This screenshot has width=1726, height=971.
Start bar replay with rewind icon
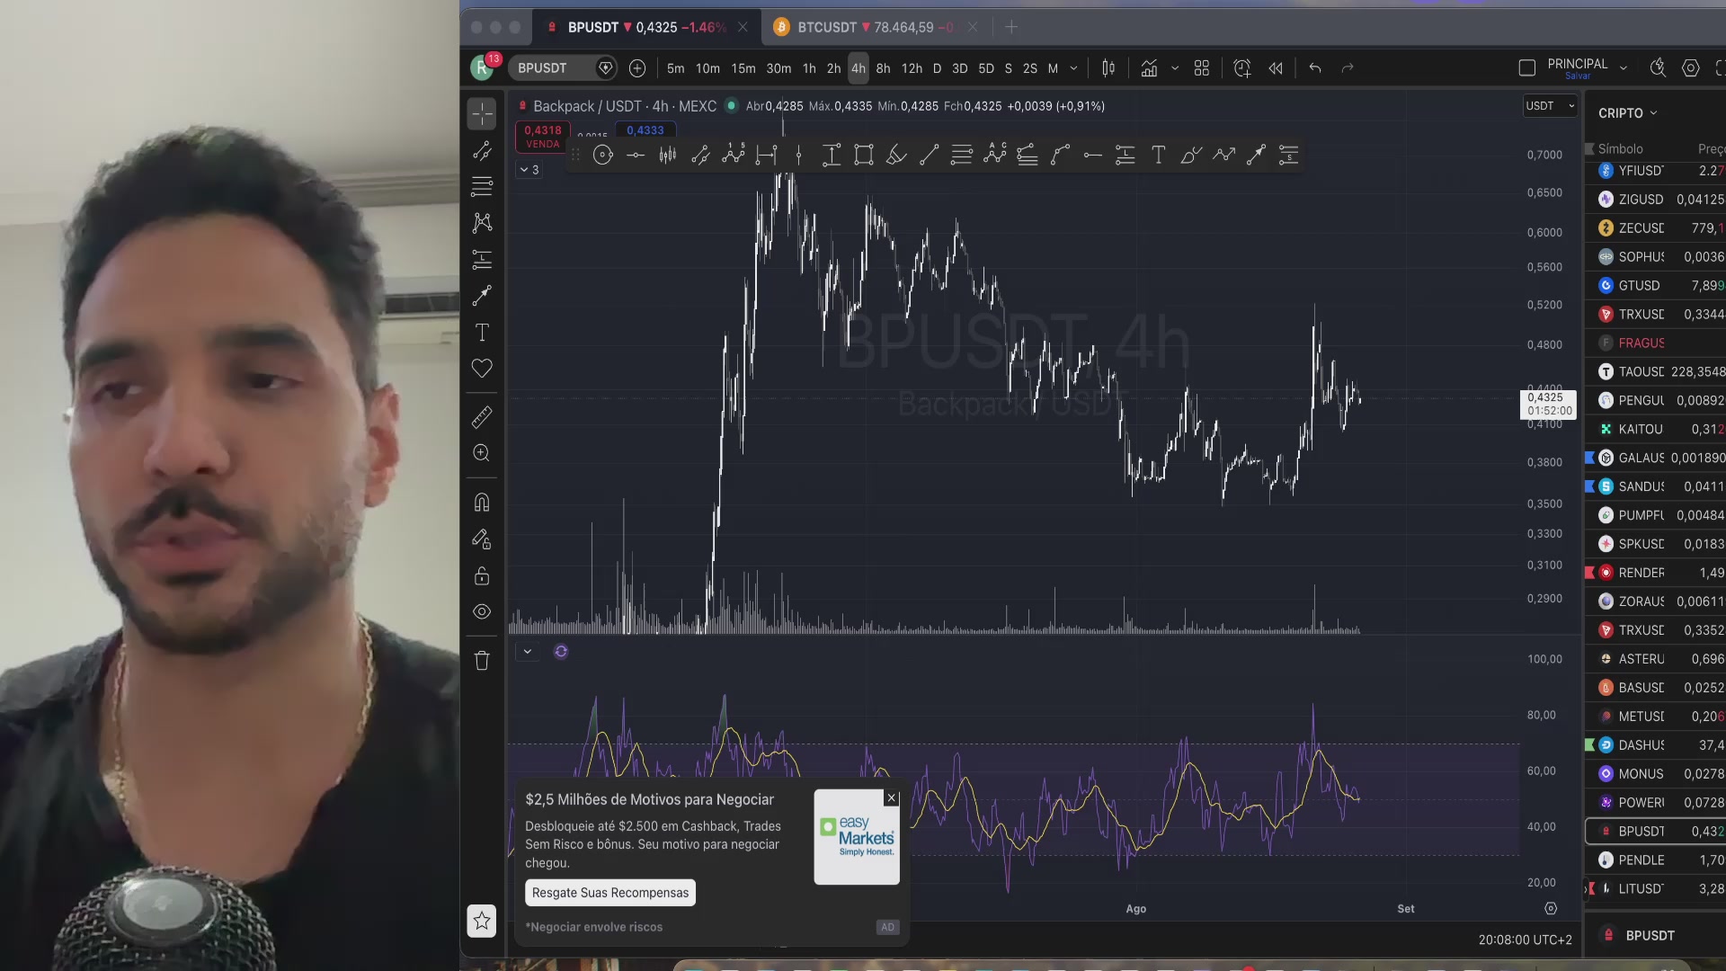tap(1276, 68)
